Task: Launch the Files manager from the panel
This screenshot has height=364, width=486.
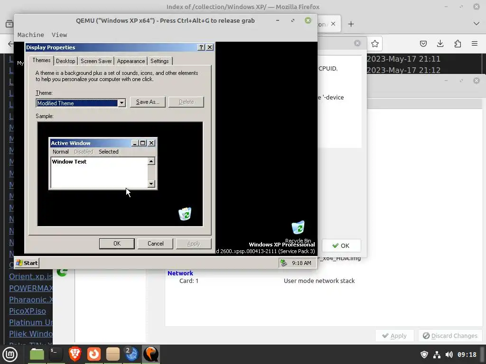Action: 37,355
